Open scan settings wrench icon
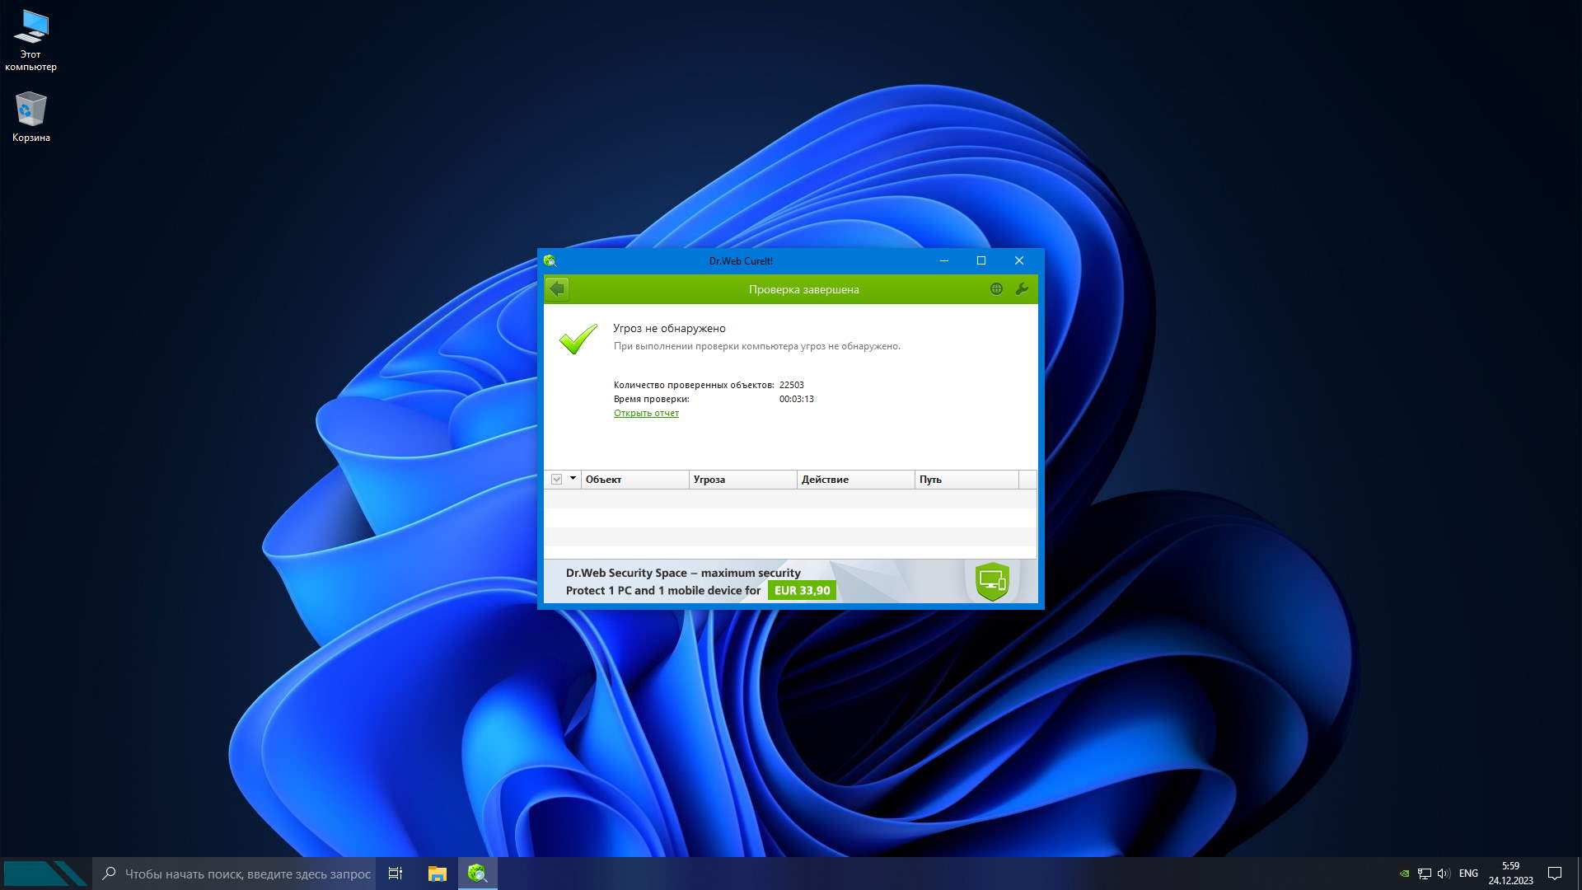Screen dimensions: 1582x890 pos(1022,289)
